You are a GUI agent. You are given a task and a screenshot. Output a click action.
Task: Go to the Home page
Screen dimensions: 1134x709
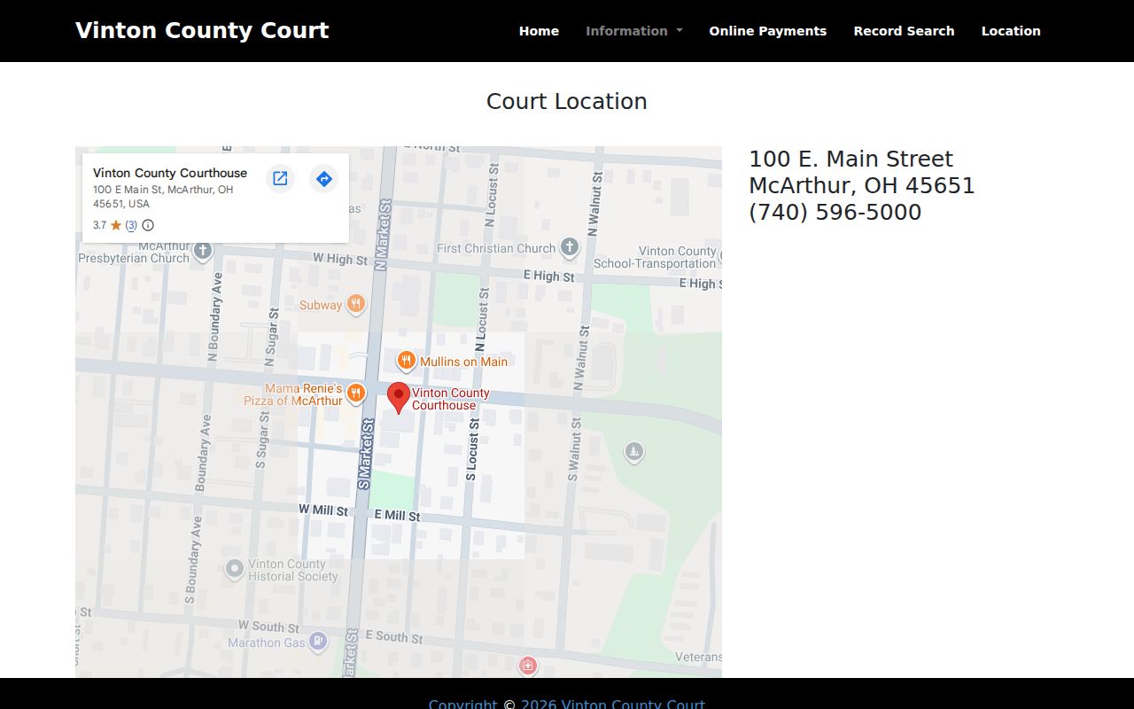[x=539, y=31]
